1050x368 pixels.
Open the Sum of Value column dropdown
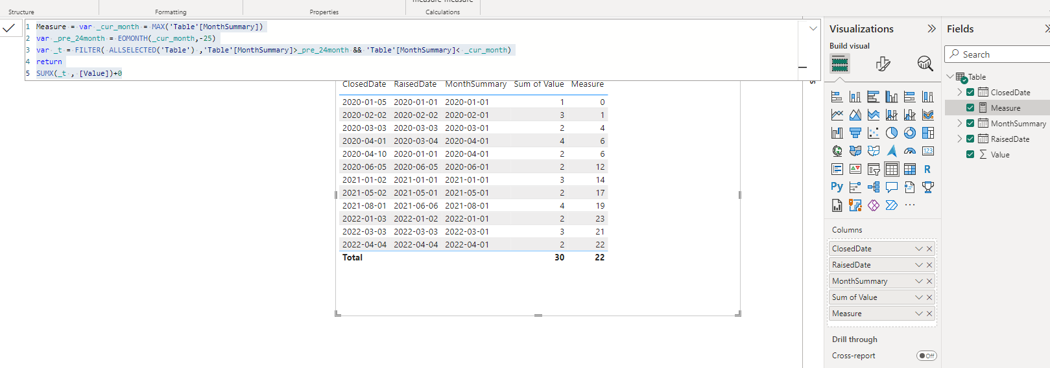919,297
